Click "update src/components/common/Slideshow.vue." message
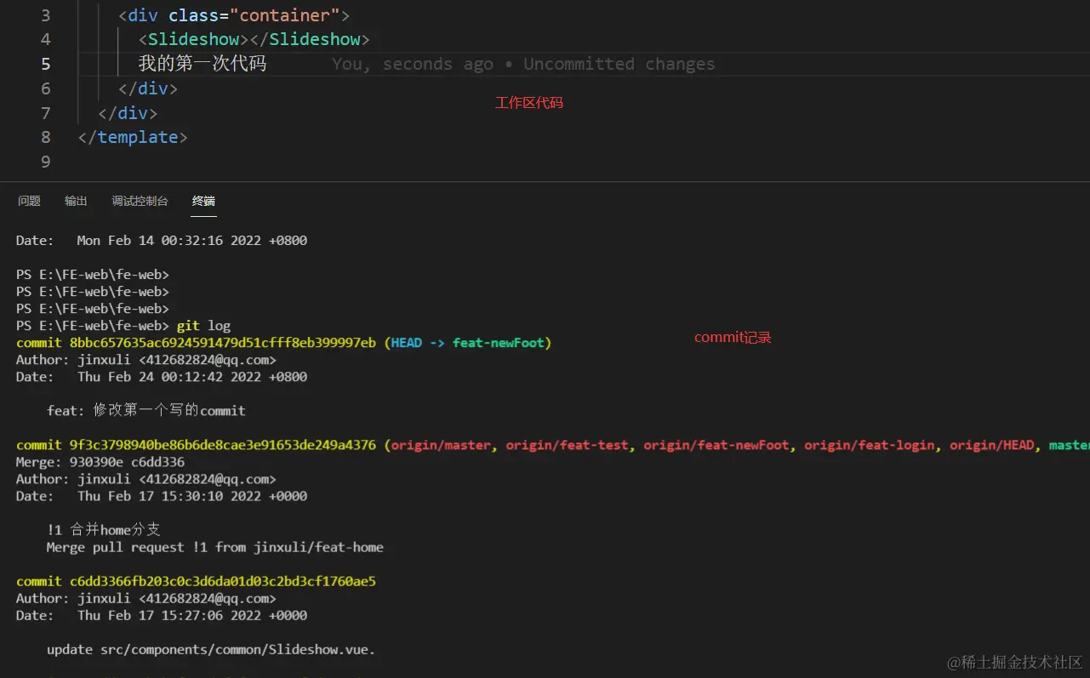This screenshot has height=678, width=1090. (x=211, y=649)
